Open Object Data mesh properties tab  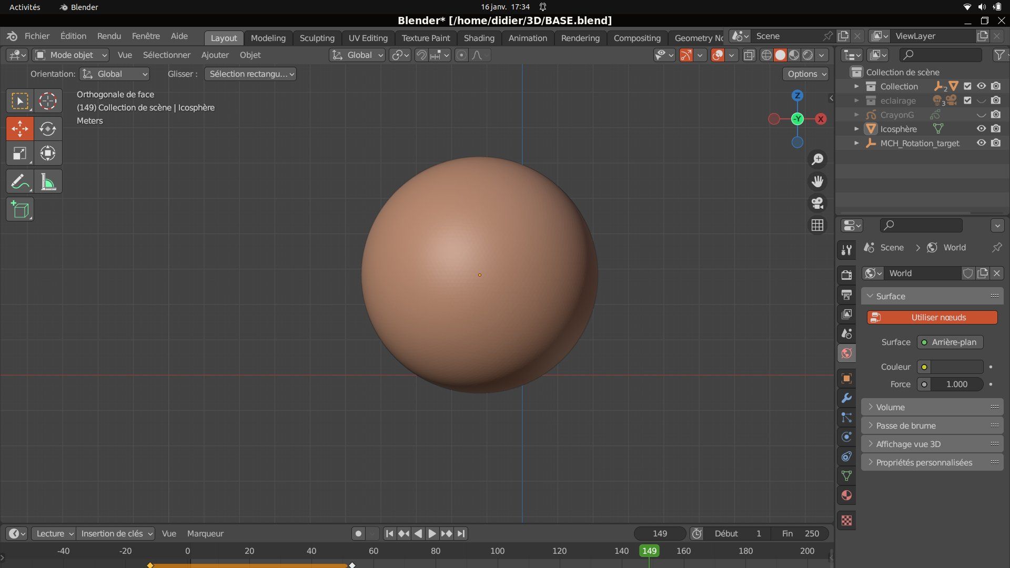click(x=846, y=476)
